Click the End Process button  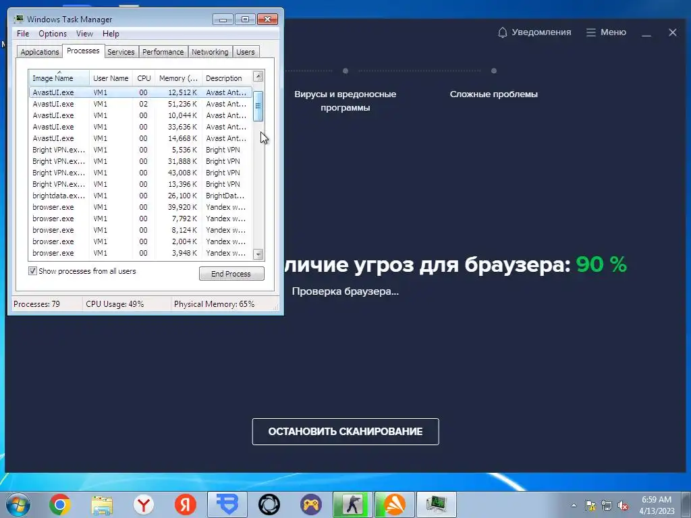pyautogui.click(x=231, y=274)
